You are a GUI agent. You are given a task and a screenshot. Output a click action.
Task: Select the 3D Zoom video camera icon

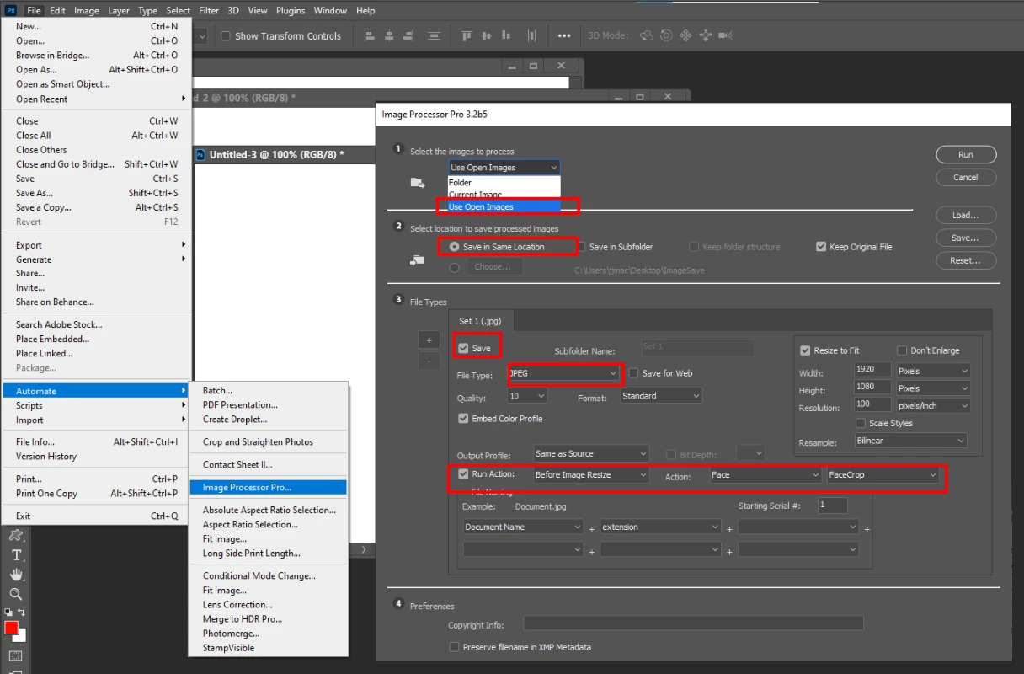pyautogui.click(x=725, y=35)
